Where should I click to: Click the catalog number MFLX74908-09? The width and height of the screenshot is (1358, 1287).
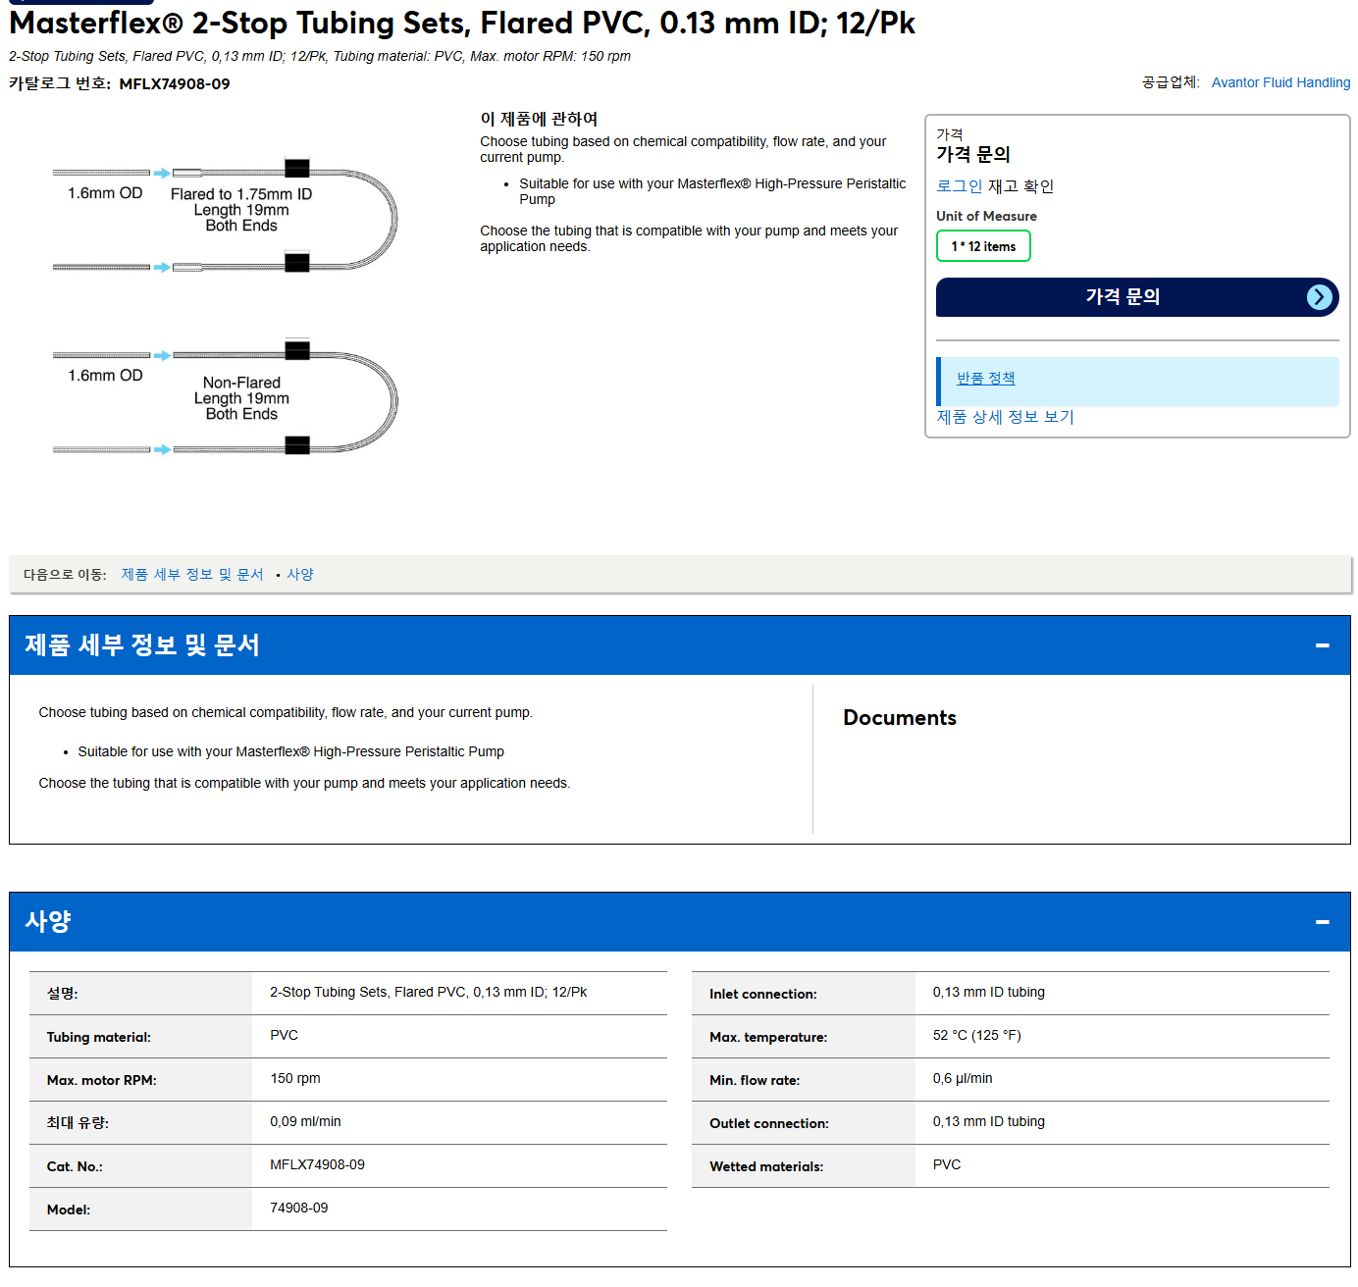click(x=175, y=84)
